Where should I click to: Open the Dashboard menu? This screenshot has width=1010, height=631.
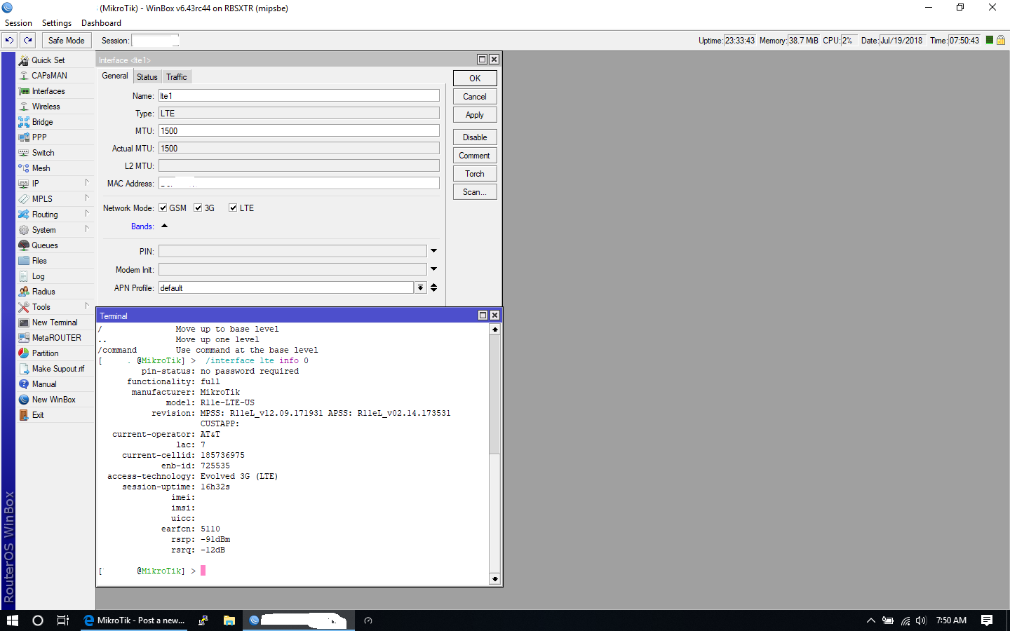[101, 23]
